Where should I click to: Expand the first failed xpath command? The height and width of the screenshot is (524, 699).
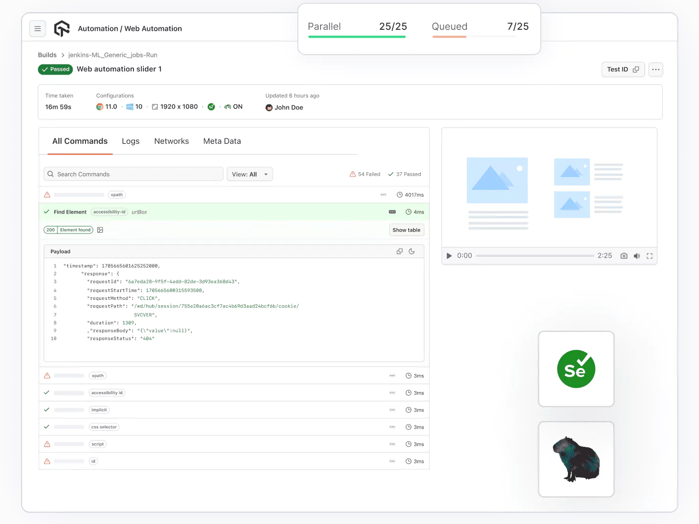(x=234, y=195)
